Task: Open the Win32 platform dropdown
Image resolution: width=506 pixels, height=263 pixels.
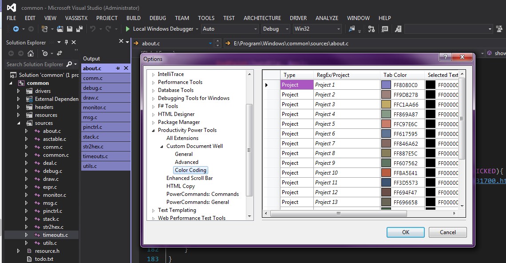Action: coord(317,29)
